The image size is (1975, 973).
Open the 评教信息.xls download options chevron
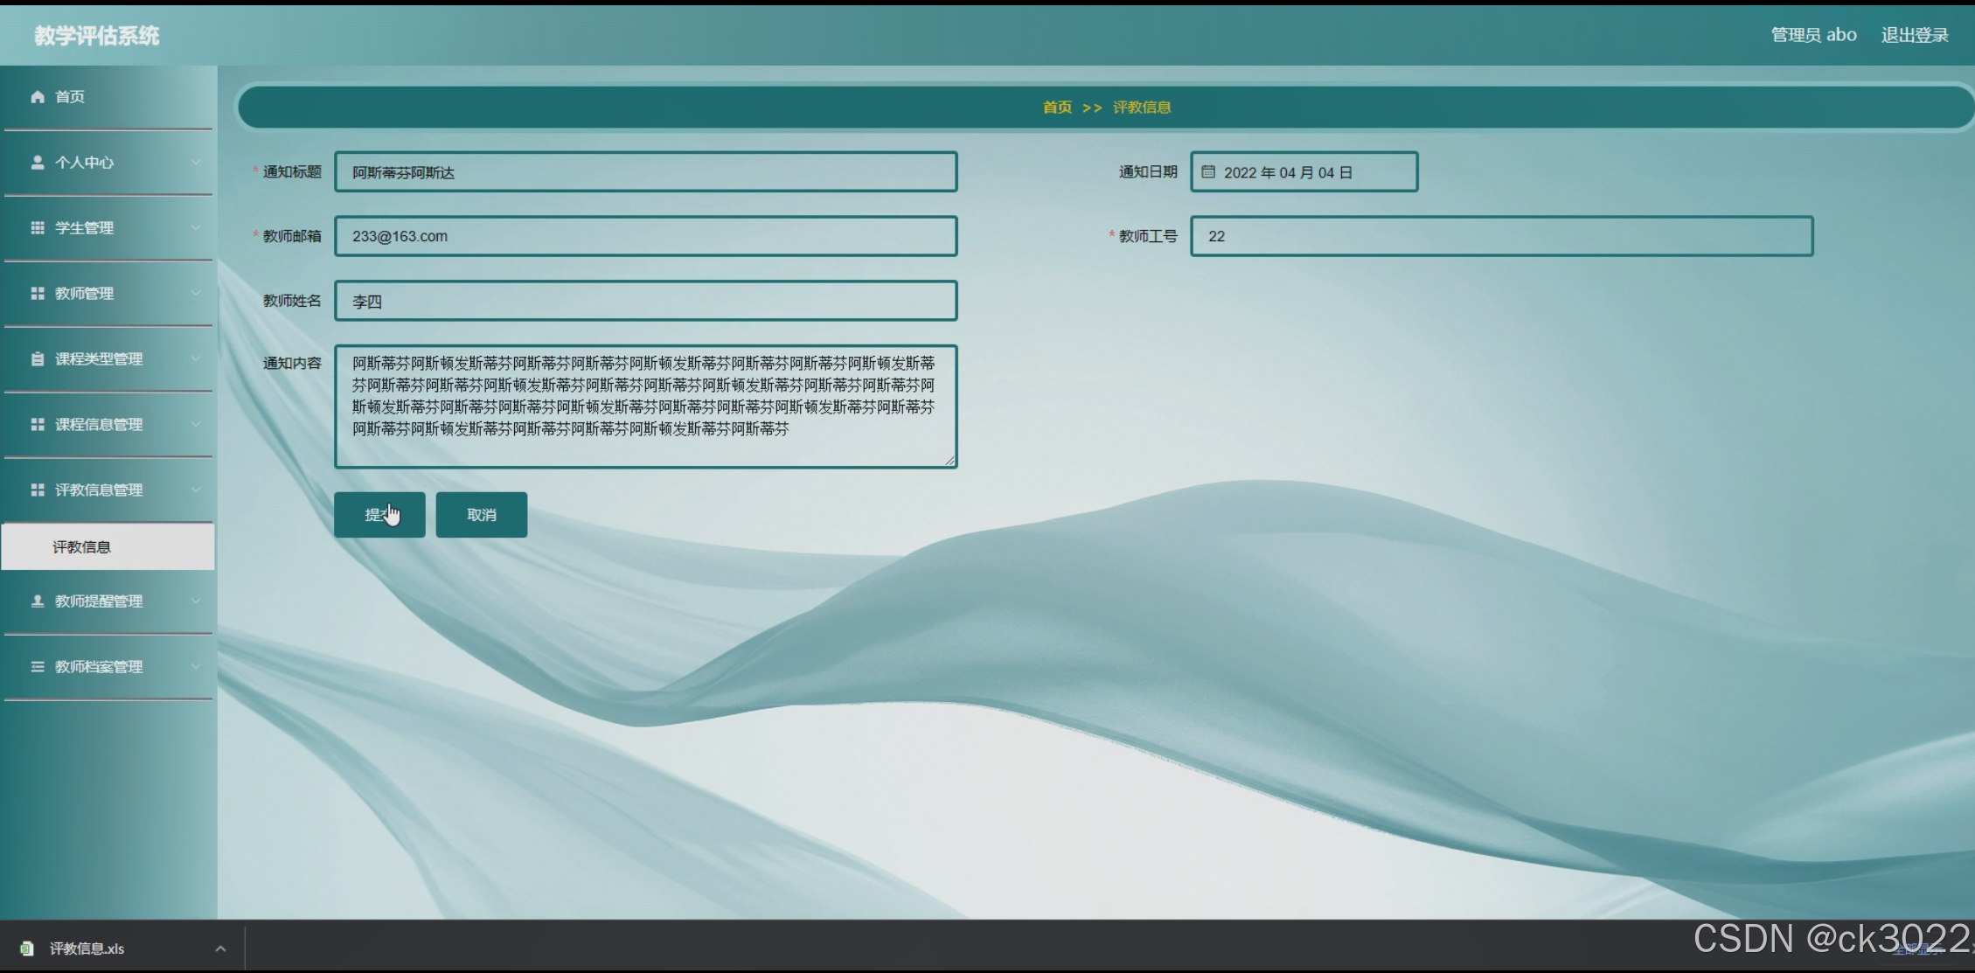click(x=220, y=949)
